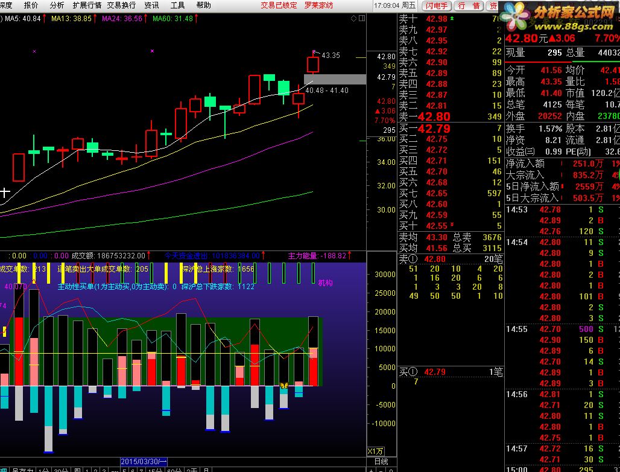Click the magenta x marker above the leftmost candles
This screenshot has height=472, width=620.
coord(34,51)
